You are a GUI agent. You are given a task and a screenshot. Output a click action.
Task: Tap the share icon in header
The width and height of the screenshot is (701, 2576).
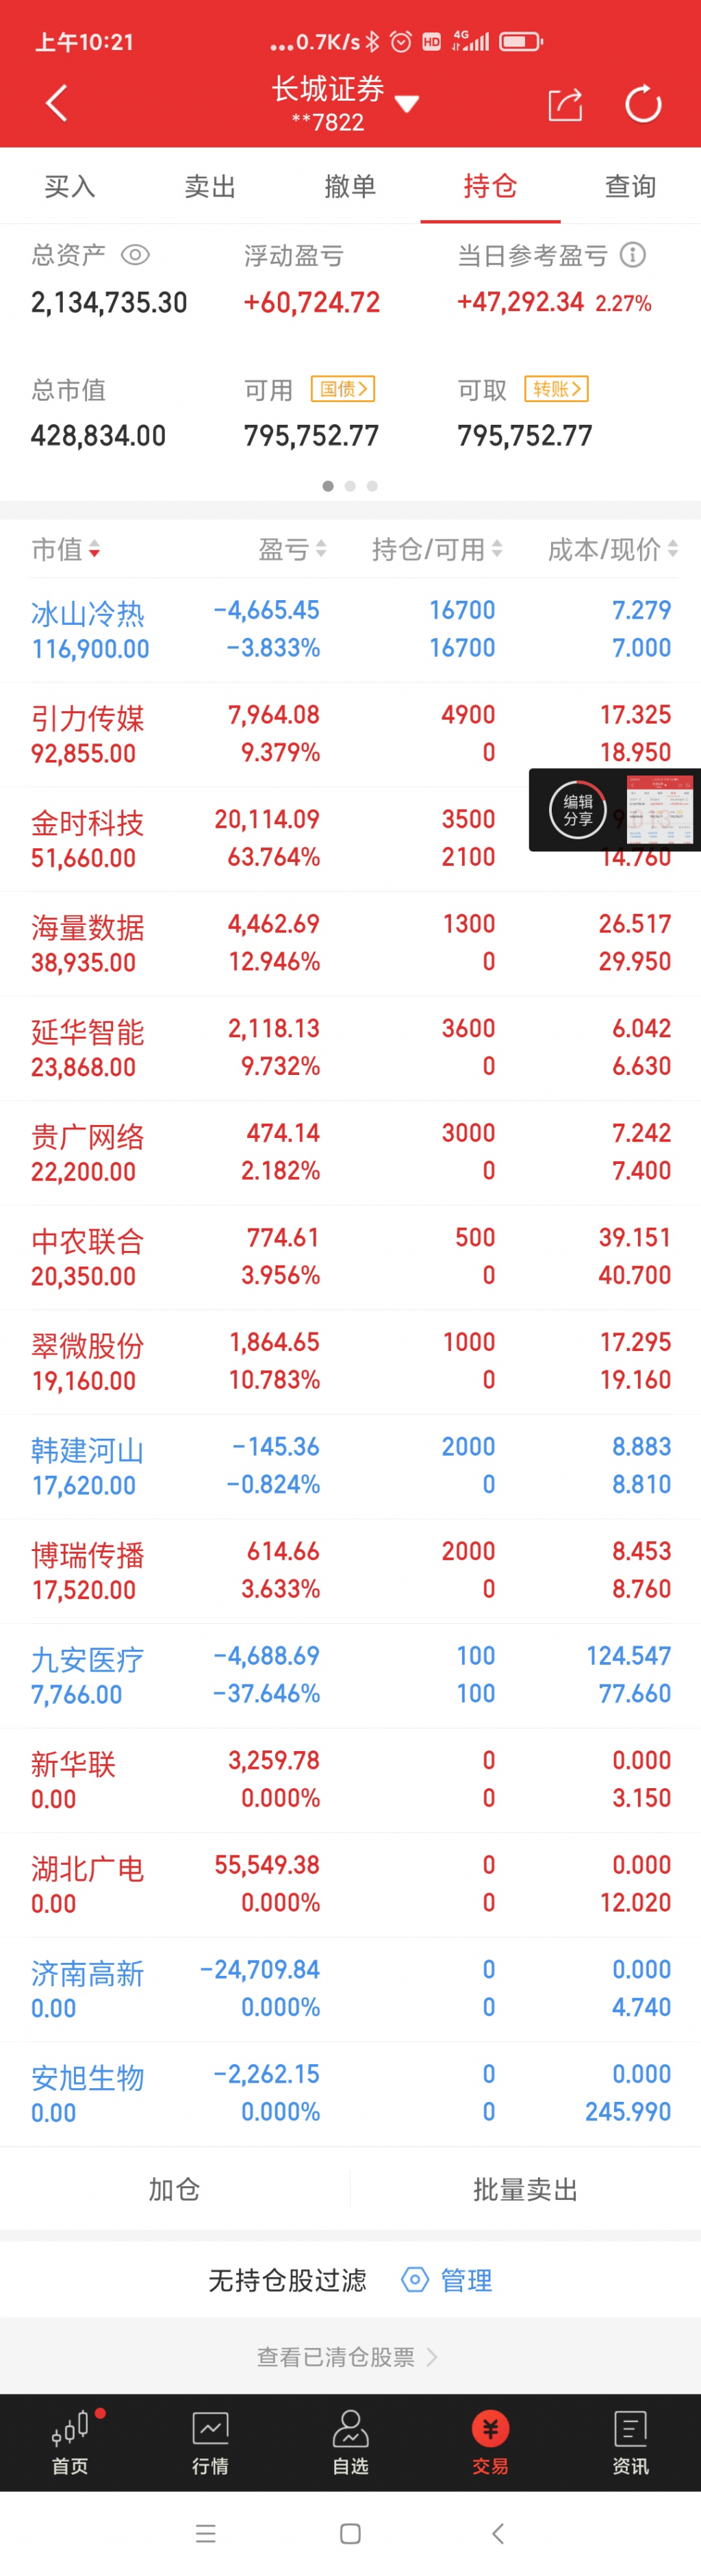point(565,104)
